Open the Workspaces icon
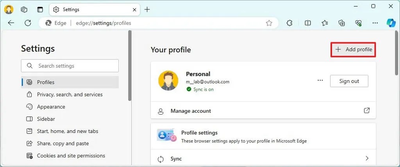The image size is (400, 167). point(24,10)
